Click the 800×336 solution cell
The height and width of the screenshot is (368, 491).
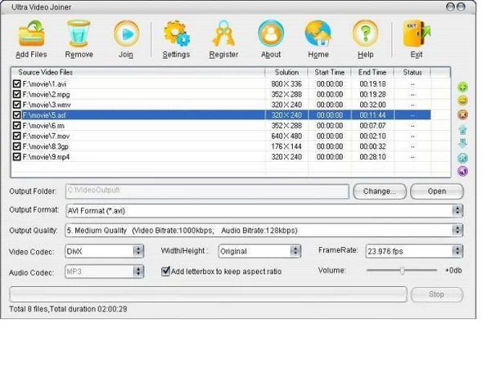point(286,84)
